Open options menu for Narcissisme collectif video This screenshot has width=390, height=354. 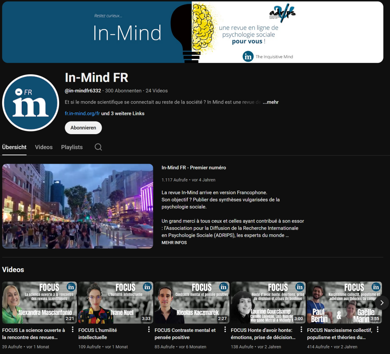pyautogui.click(x=377, y=330)
